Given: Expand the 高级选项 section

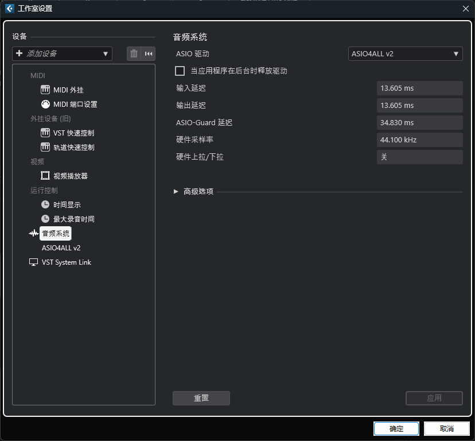Looking at the screenshot, I should click(176, 192).
